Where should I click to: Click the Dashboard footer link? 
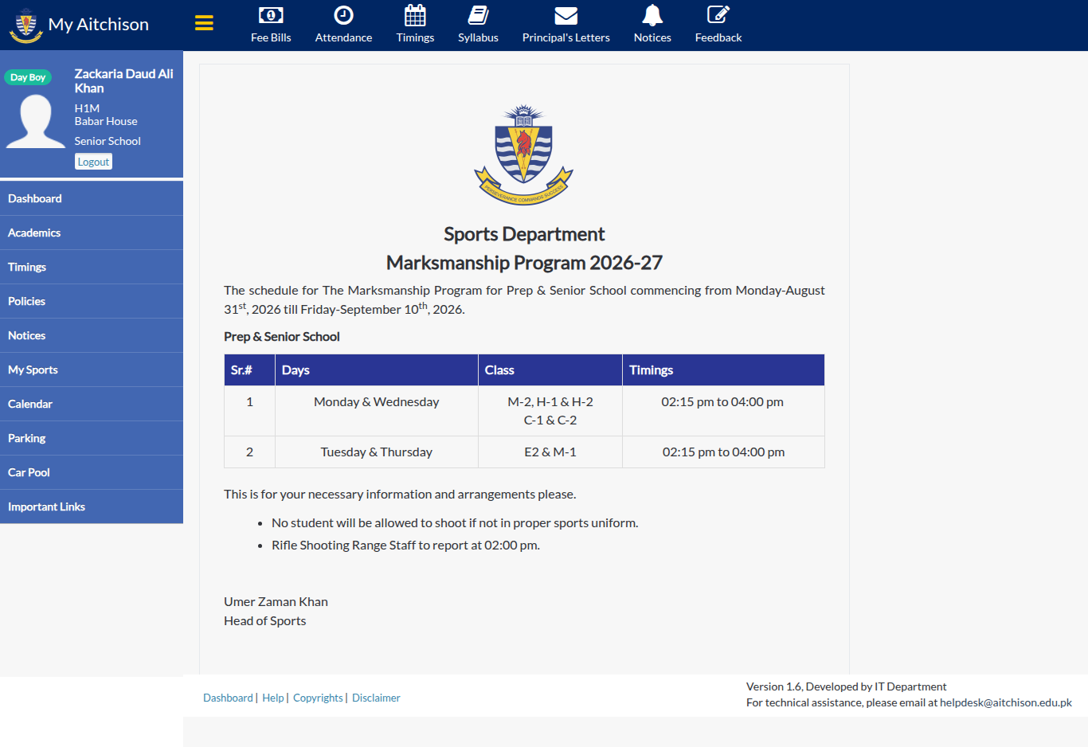tap(228, 698)
